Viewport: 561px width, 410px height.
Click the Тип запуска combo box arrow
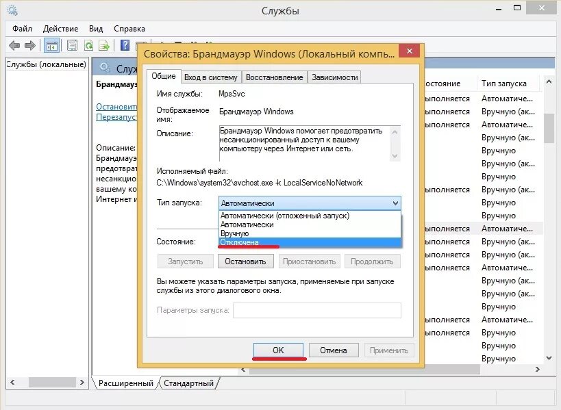(x=395, y=203)
